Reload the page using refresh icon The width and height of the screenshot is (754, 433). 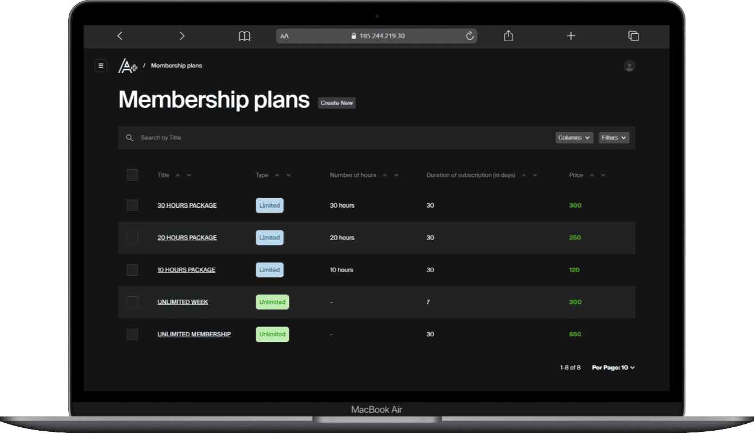tap(470, 36)
